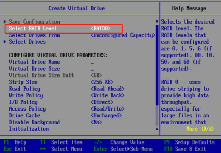The height and width of the screenshot is (153, 221).
Task: Toggle the Write Policy Write Back value
Action: pos(108,95)
